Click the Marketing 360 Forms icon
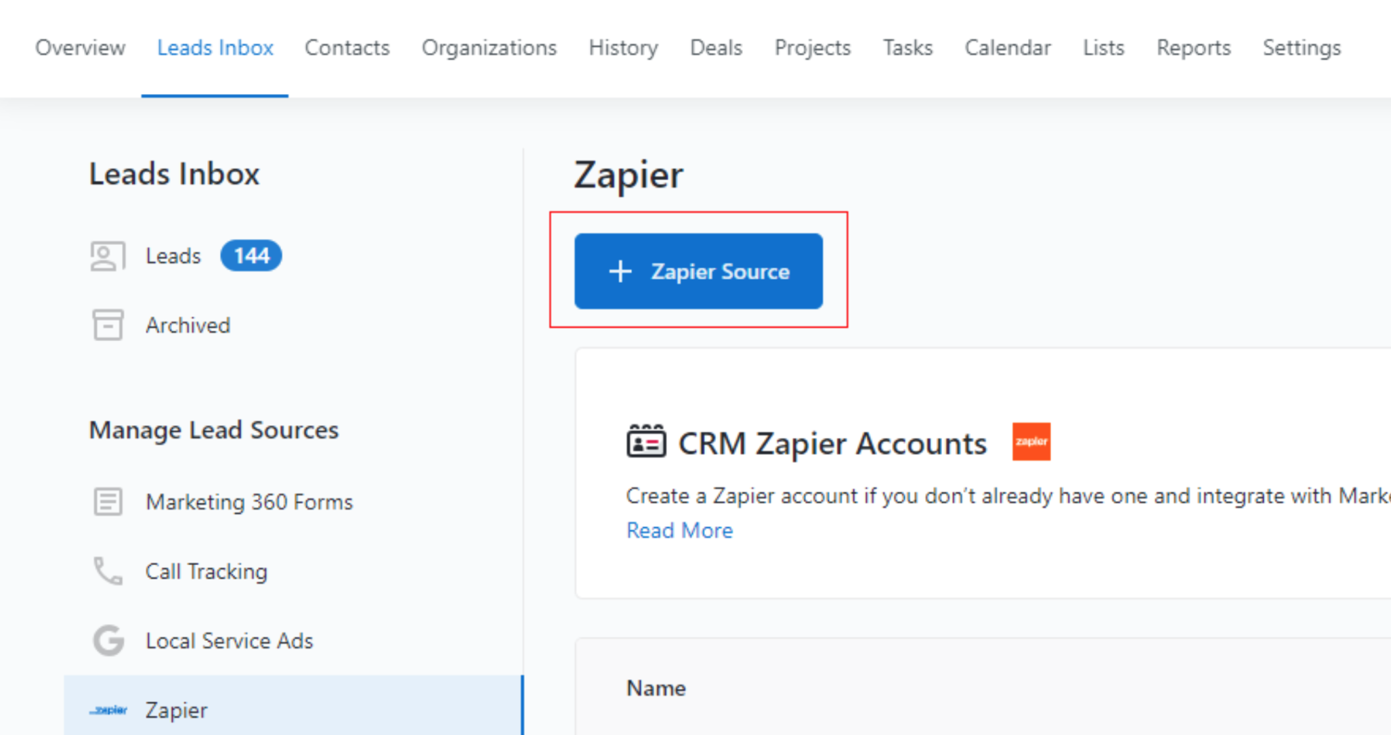This screenshot has width=1391, height=735. point(108,502)
